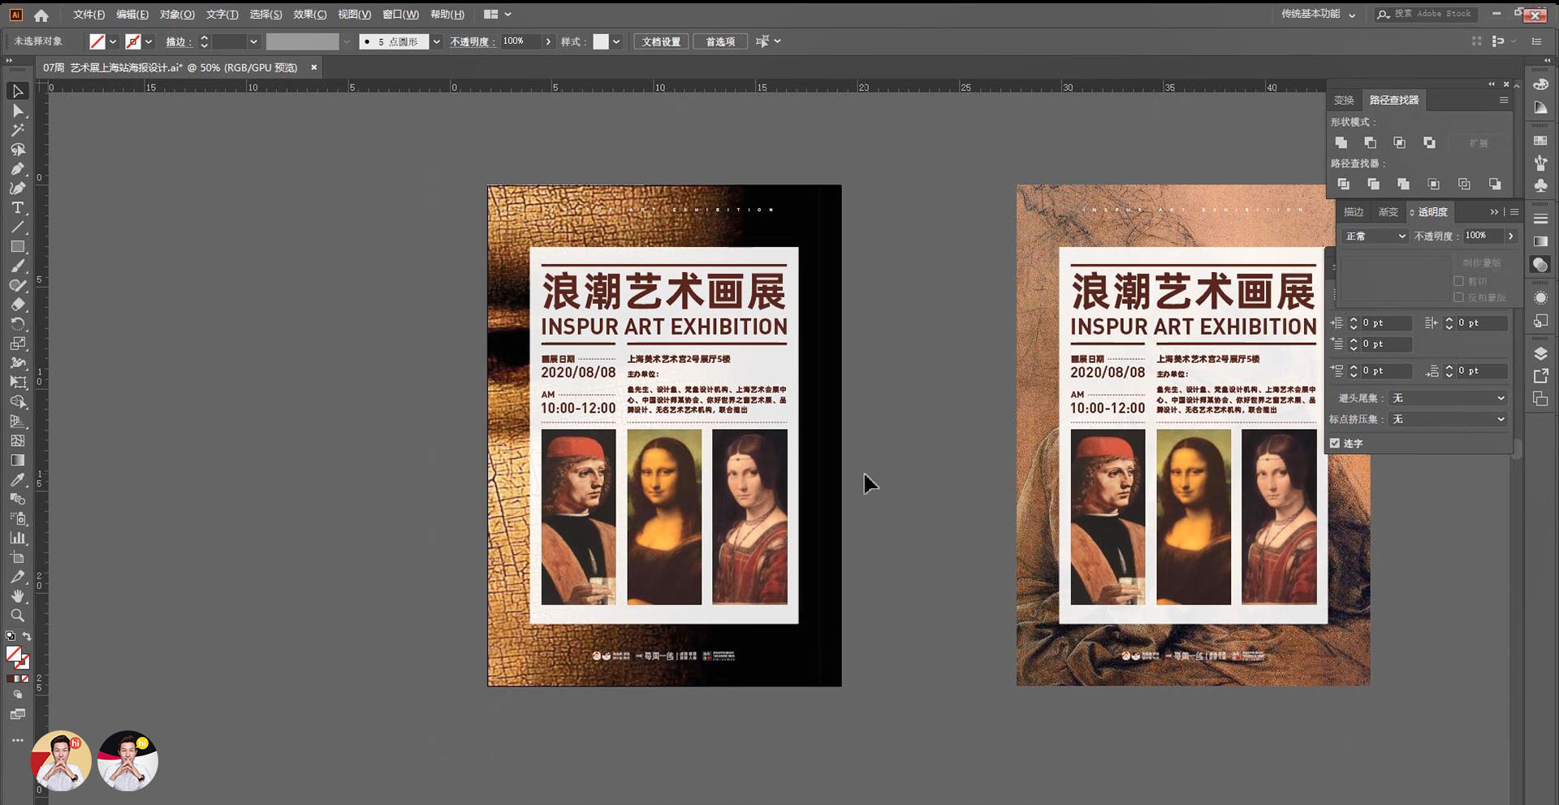Click the control bar stroke color swatch
Image resolution: width=1559 pixels, height=805 pixels.
[x=133, y=41]
